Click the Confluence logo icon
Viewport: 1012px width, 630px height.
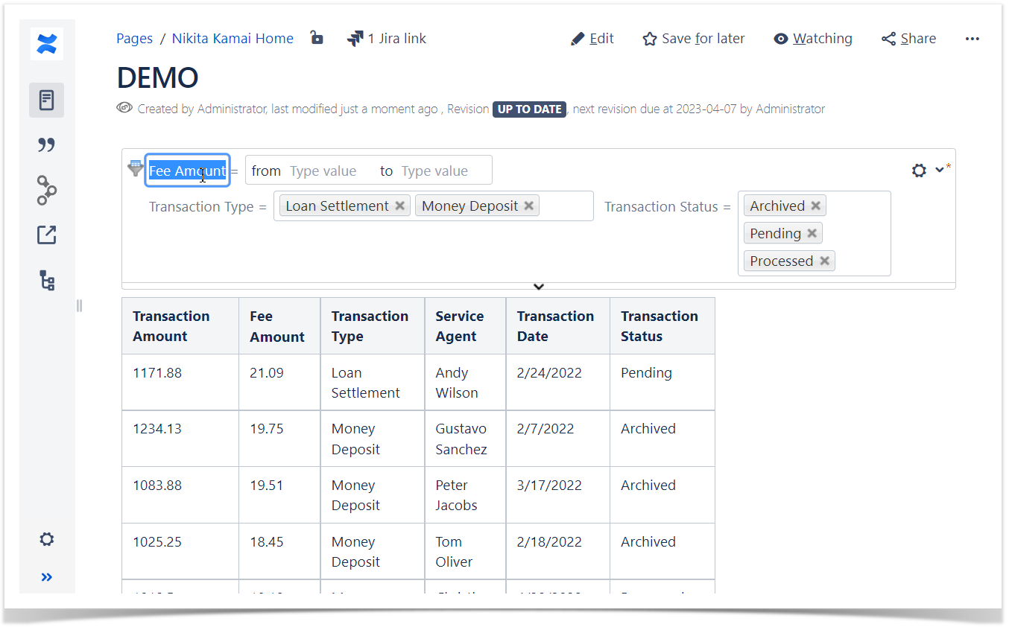46,44
